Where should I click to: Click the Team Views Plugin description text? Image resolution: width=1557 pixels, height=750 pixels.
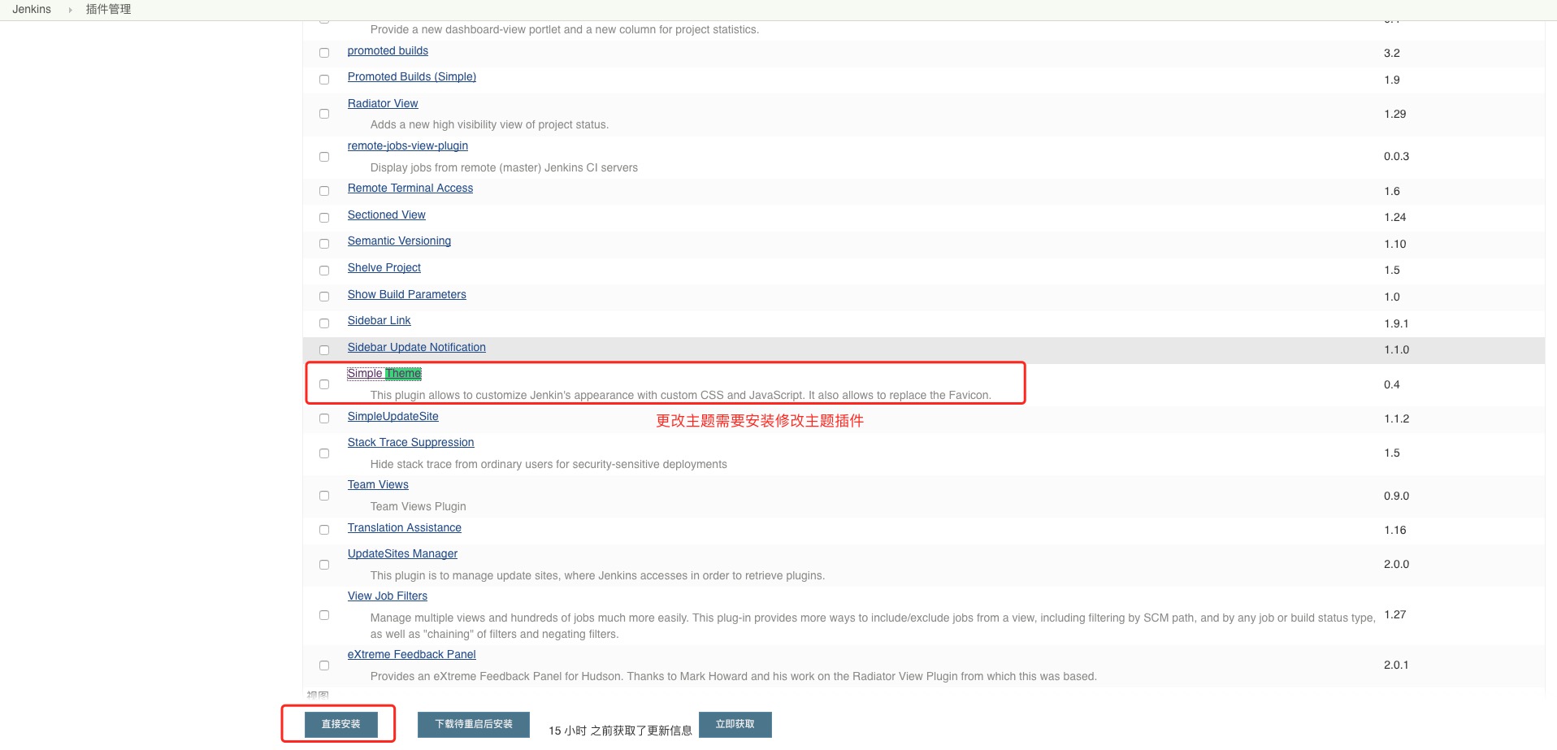tap(419, 506)
